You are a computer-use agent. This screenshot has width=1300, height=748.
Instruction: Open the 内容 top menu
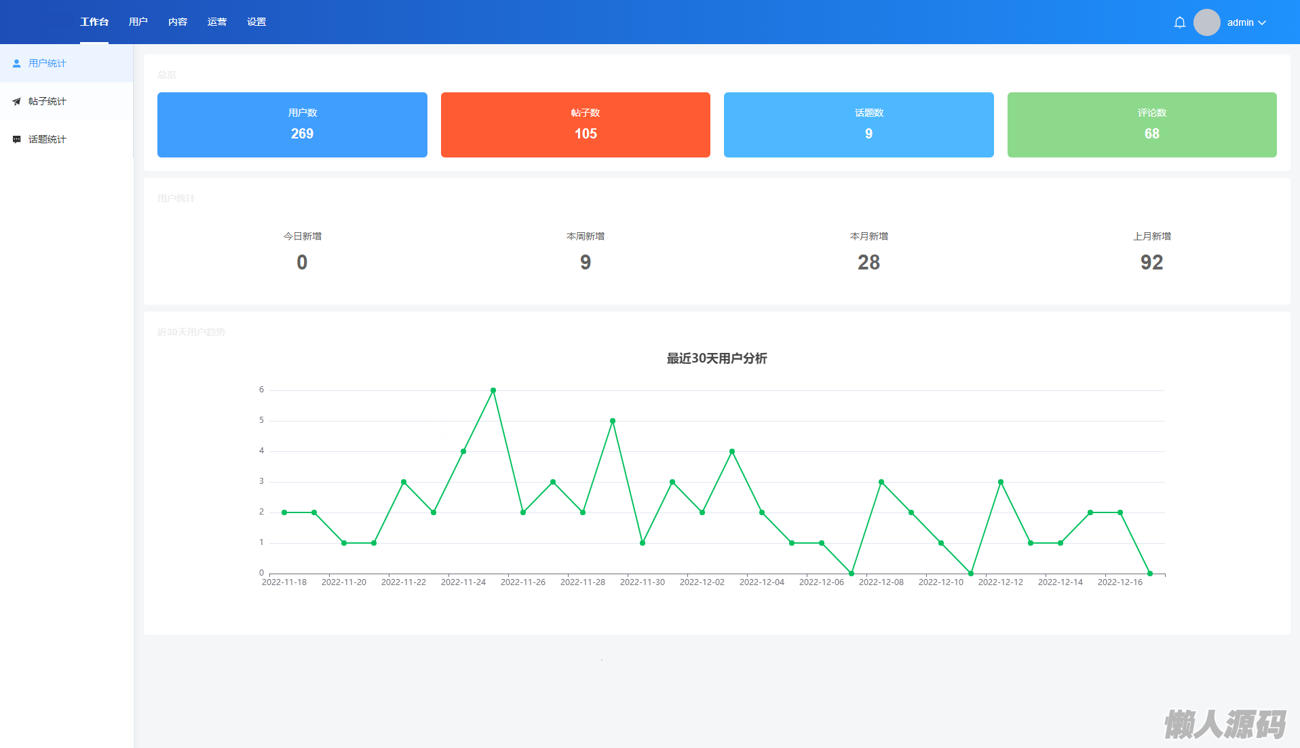[178, 22]
